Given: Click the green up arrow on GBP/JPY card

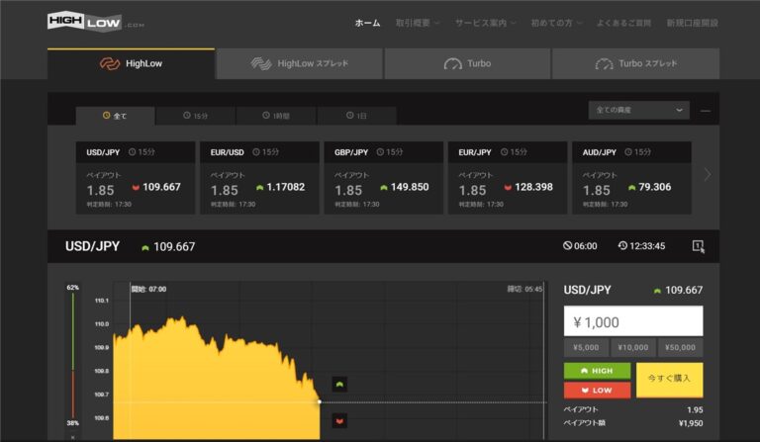Looking at the screenshot, I should coord(384,187).
